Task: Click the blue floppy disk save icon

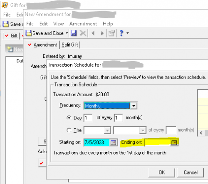Action: pos(74,33)
